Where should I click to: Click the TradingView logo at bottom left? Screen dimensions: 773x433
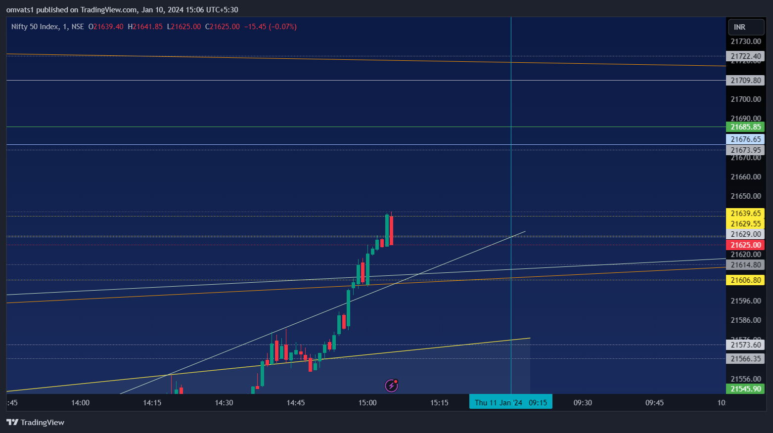point(35,422)
